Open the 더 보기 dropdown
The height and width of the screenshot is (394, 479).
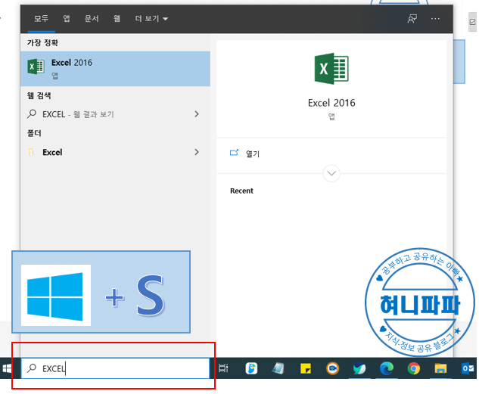pos(151,19)
